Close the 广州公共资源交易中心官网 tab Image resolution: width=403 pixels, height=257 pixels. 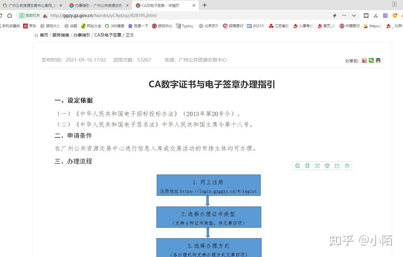61,5
